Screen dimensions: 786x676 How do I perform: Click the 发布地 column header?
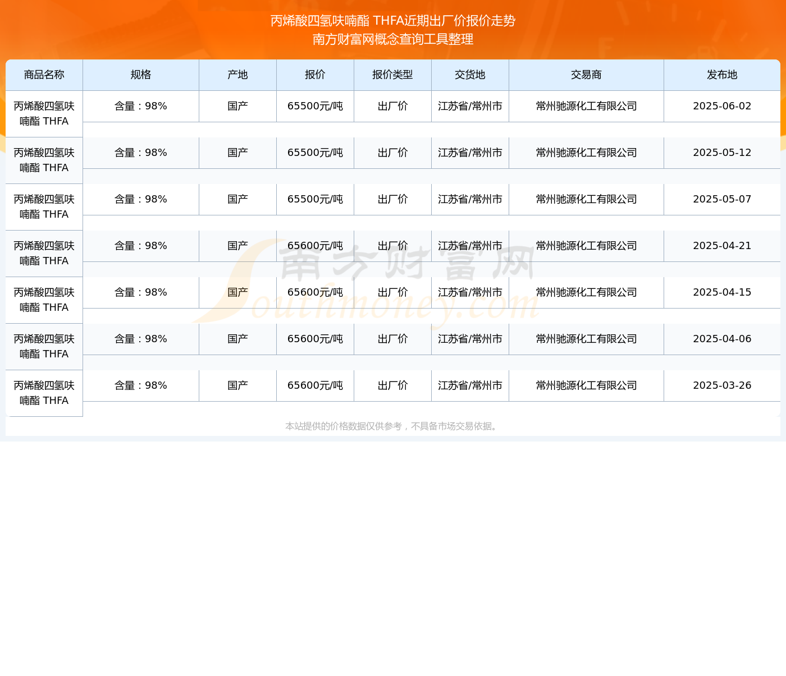[722, 75]
